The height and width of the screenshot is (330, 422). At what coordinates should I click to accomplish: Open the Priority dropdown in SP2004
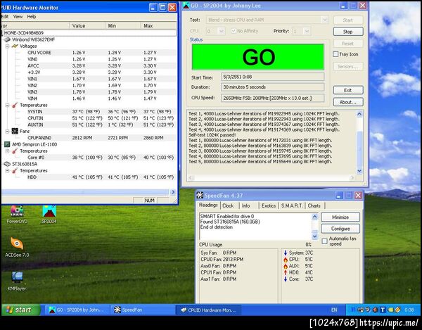[x=307, y=31]
